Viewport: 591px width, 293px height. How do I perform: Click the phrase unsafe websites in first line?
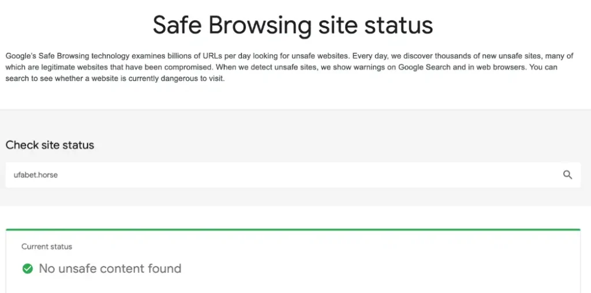click(320, 56)
